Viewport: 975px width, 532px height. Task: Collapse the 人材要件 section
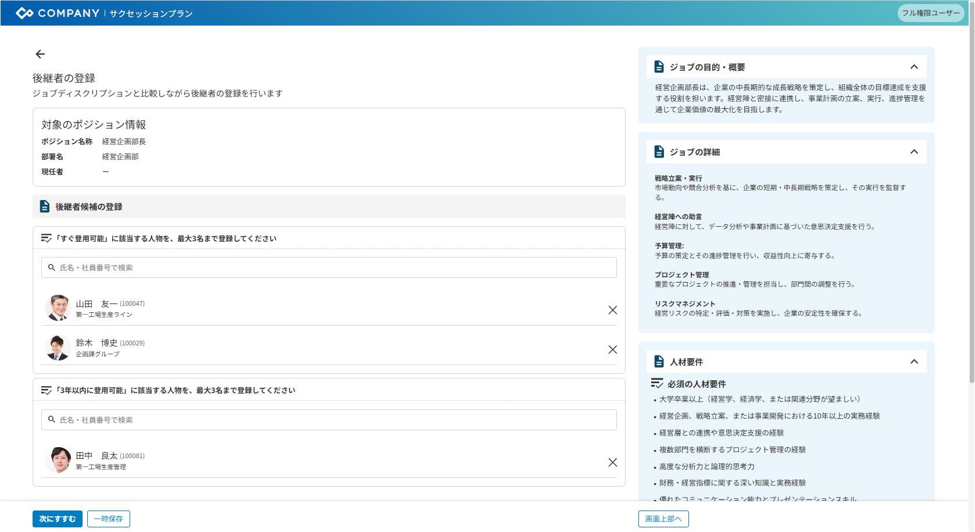click(914, 362)
